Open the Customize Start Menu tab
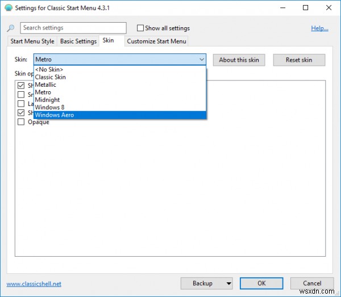Viewport: 341px width, 297px height. pyautogui.click(x=156, y=41)
